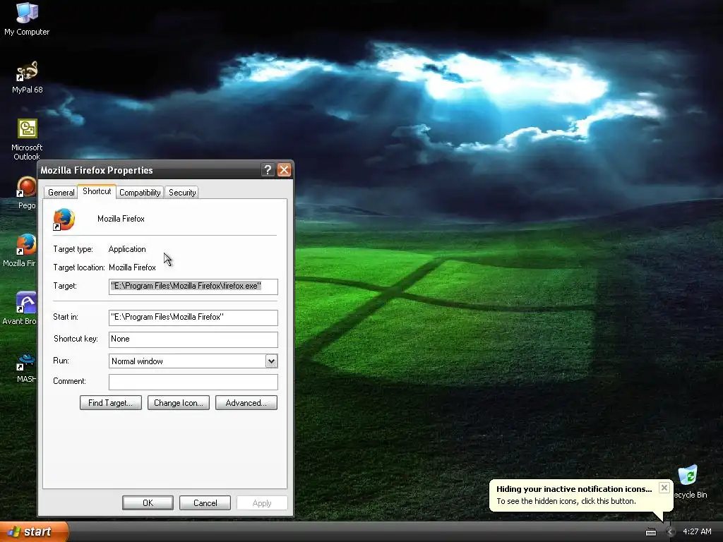Click the question mark help button

click(x=268, y=169)
